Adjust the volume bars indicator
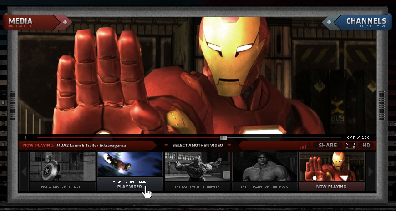The width and height of the screenshot is (396, 211). pos(305,146)
